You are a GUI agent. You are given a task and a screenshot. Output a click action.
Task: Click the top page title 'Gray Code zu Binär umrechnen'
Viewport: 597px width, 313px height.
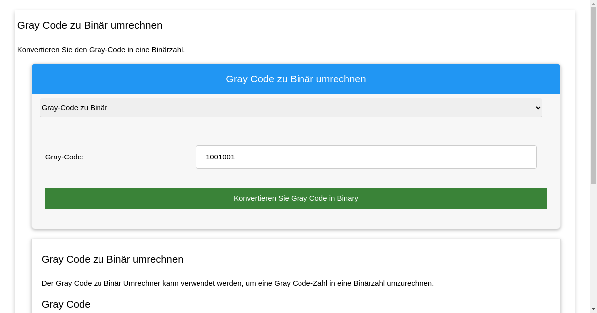pos(90,25)
